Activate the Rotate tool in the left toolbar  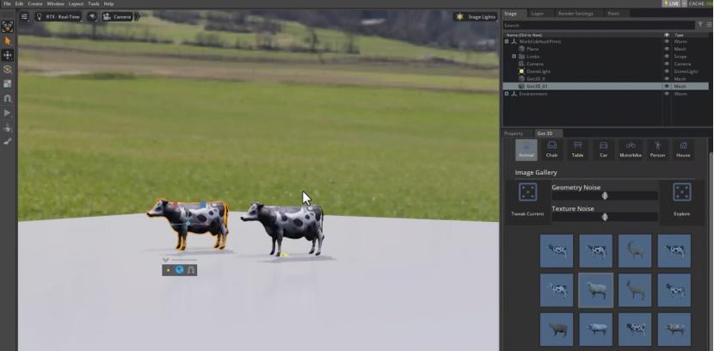[x=7, y=70]
